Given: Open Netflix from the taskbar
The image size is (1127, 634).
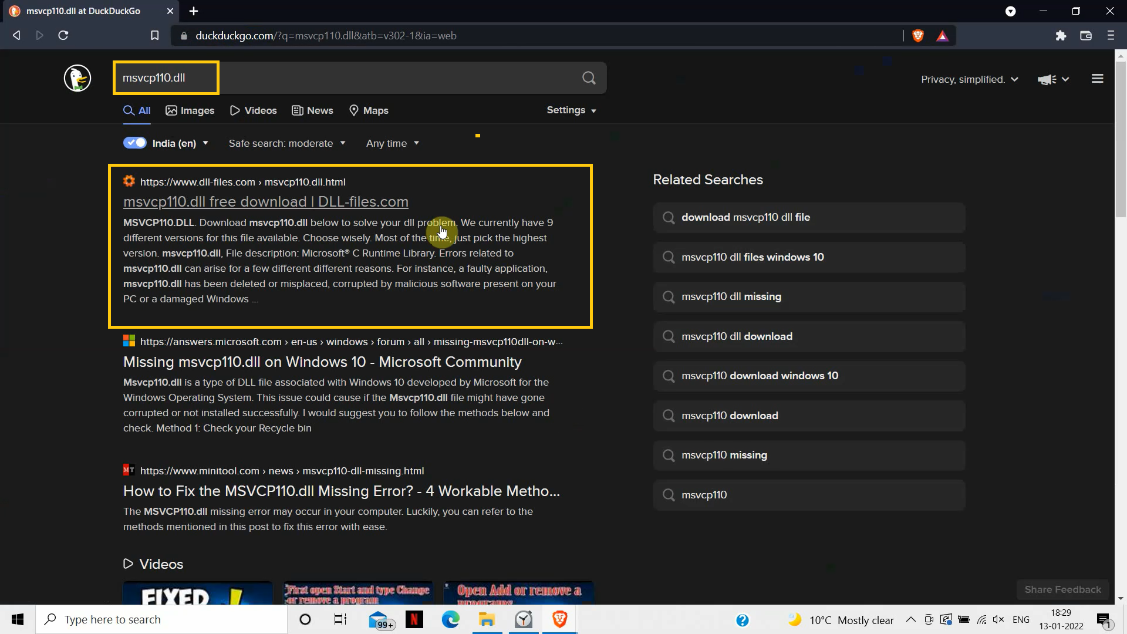Looking at the screenshot, I should (x=414, y=619).
